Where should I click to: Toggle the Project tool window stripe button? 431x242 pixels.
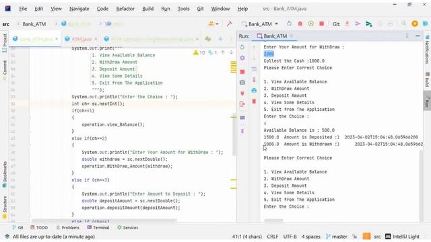(x=5, y=43)
